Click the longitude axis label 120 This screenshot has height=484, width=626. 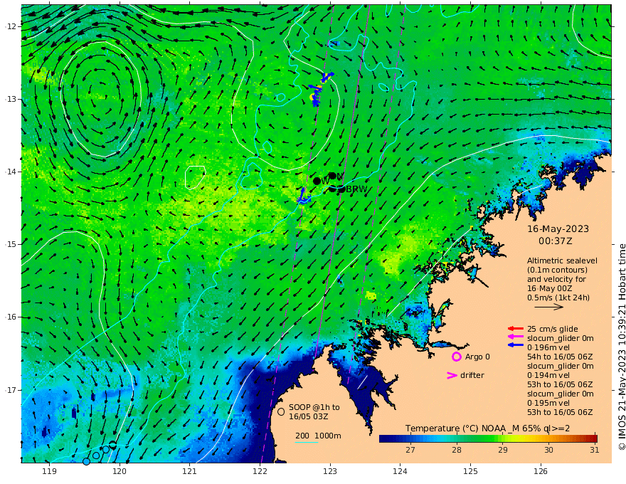pyautogui.click(x=120, y=472)
